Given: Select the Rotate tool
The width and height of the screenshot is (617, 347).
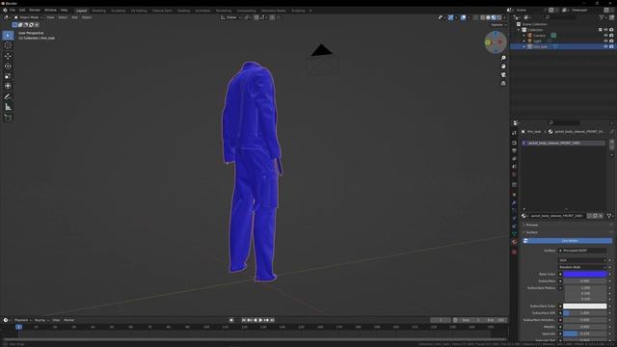Looking at the screenshot, I should (8, 67).
